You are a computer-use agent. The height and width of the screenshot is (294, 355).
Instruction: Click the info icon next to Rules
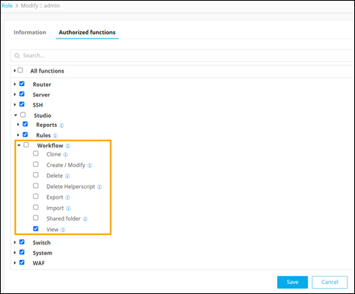click(55, 136)
